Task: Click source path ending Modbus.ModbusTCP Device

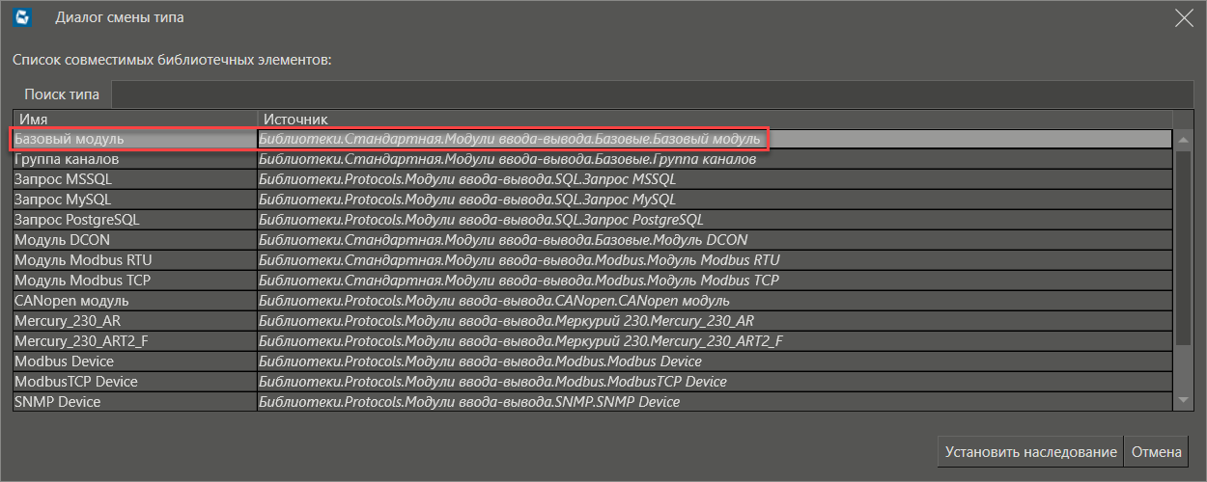Action: tap(493, 382)
